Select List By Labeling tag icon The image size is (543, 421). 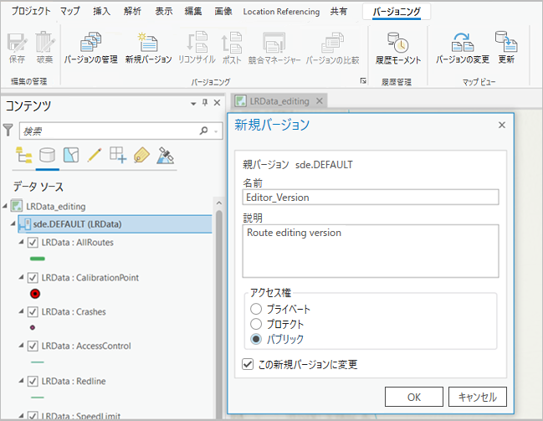click(141, 155)
